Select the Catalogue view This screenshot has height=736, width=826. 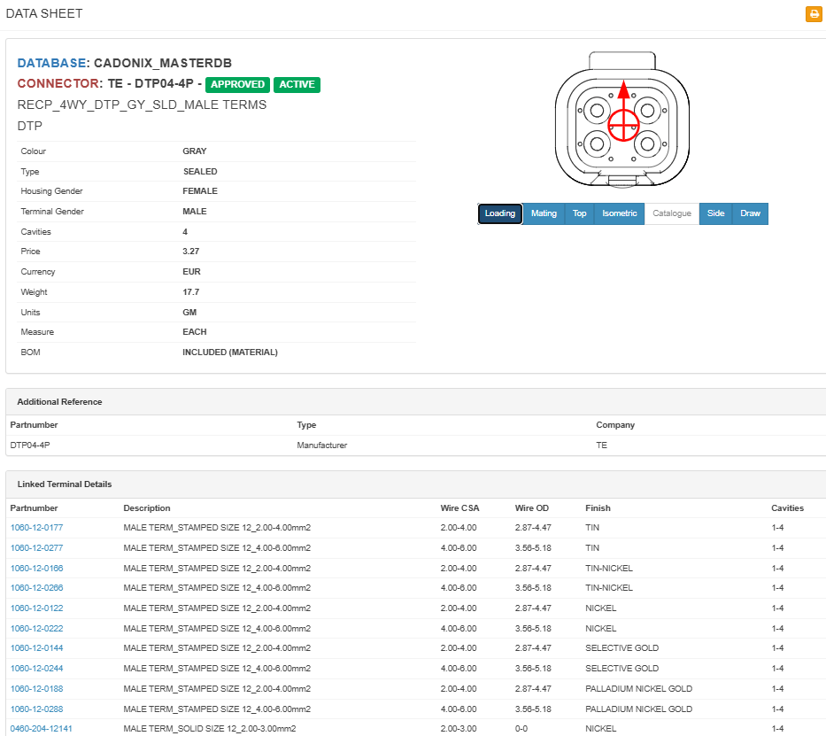pos(671,213)
